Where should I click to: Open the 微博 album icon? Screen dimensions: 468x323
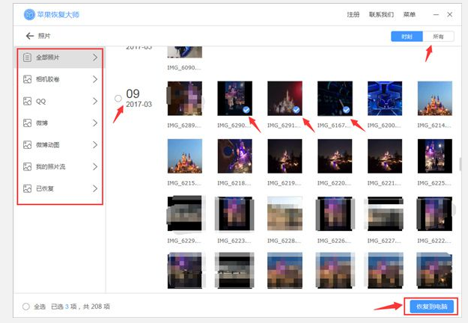27,123
